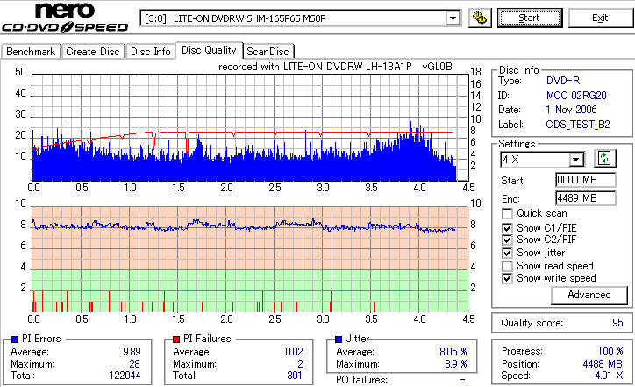Click PI Failures Total value 301
The width and height of the screenshot is (635, 387).
[x=295, y=376]
